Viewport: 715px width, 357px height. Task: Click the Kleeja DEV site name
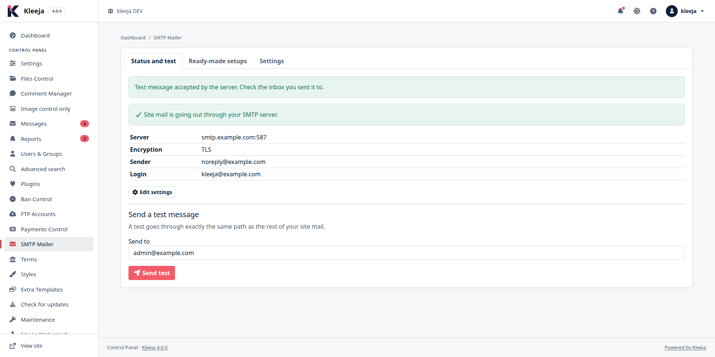point(130,11)
